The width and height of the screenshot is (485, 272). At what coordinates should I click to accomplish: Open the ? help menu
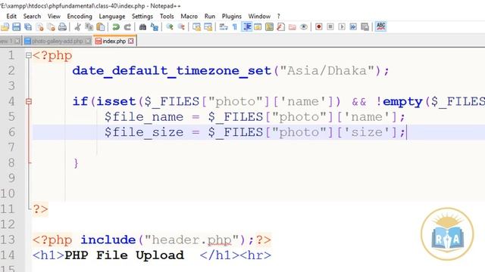pos(278,17)
